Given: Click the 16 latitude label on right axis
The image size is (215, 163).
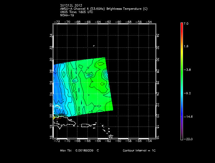Looking at the screenshot, I should point(157,137).
